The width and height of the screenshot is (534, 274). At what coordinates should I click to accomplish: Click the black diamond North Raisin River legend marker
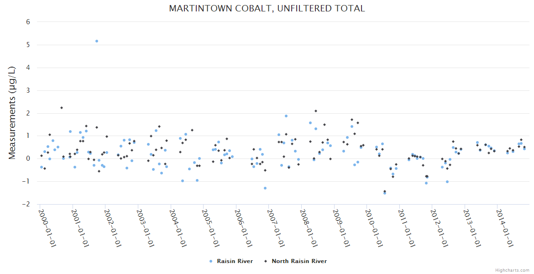pyautogui.click(x=265, y=261)
